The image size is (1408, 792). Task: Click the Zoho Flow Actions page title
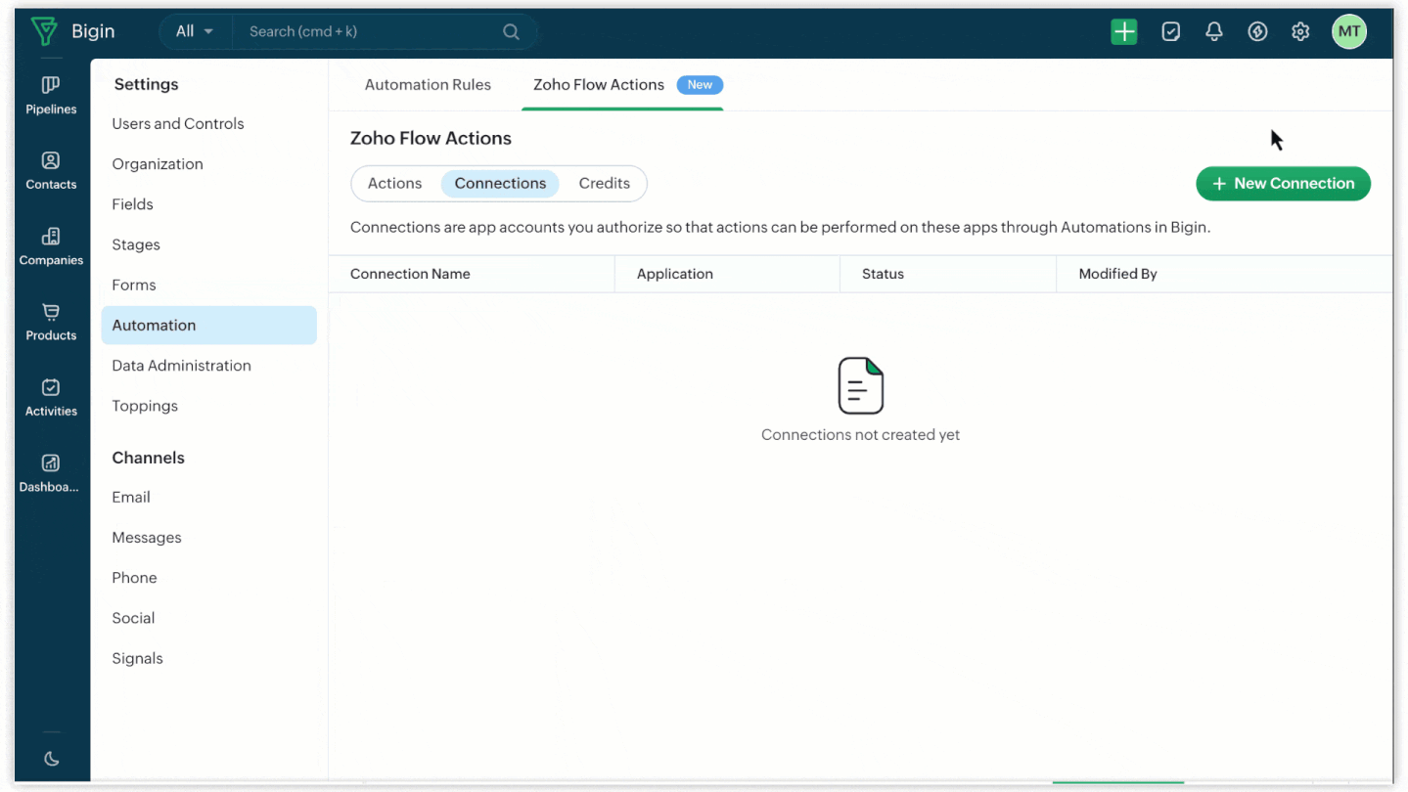coord(431,138)
